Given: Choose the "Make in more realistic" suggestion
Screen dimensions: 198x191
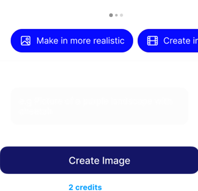Looking at the screenshot, I should [x=72, y=41].
